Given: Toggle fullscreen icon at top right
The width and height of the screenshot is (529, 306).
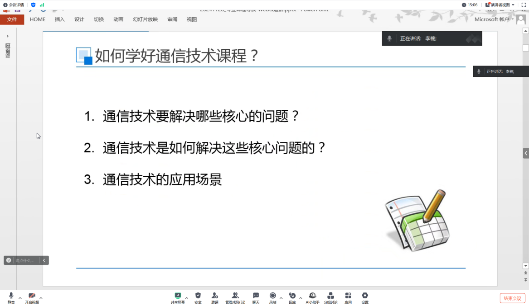Looking at the screenshot, I should pos(524,5).
